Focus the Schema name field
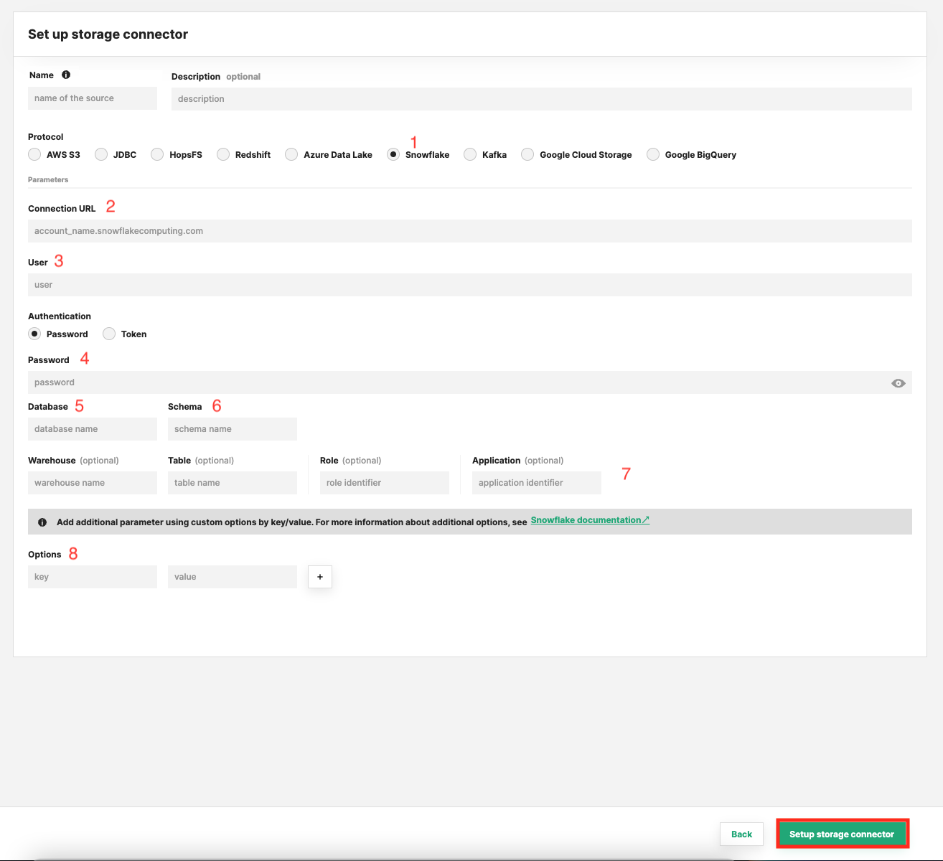Image resolution: width=943 pixels, height=861 pixels. (x=233, y=429)
